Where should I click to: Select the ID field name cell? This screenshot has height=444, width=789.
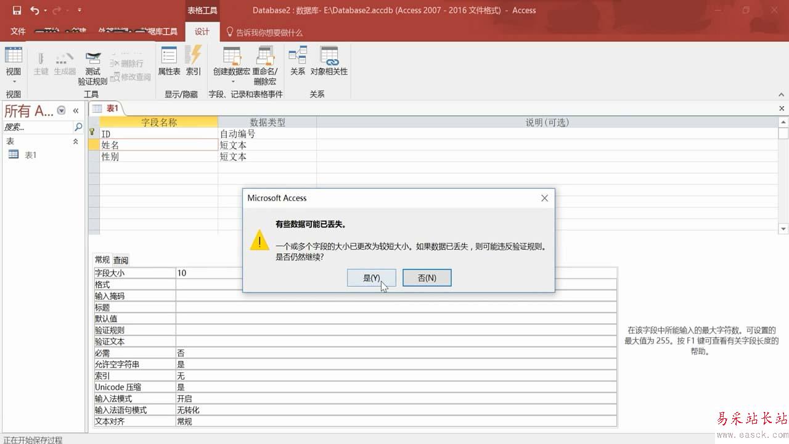point(159,134)
